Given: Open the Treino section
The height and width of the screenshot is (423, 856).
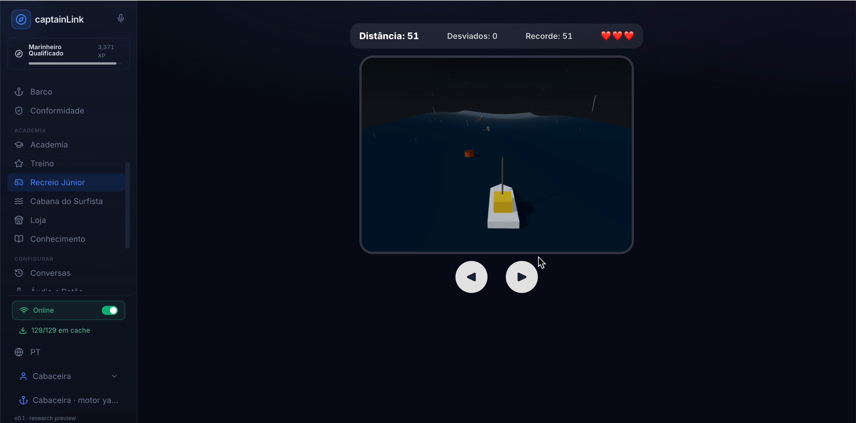Looking at the screenshot, I should point(66,164).
